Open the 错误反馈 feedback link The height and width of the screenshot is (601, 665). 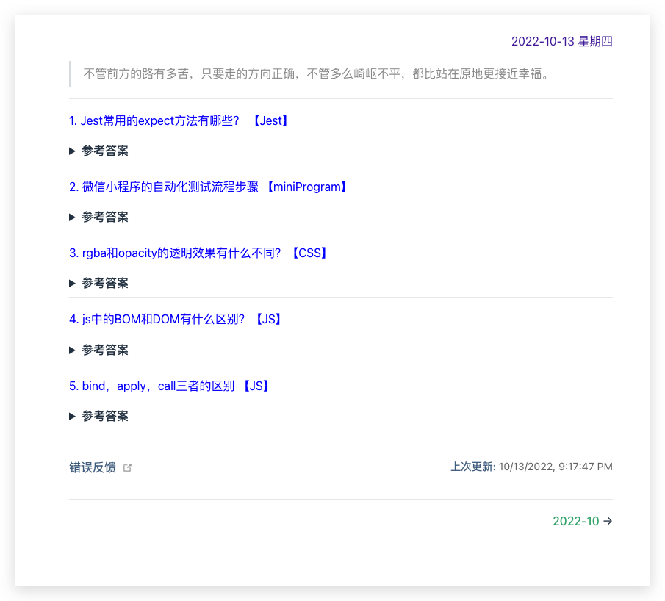(93, 467)
